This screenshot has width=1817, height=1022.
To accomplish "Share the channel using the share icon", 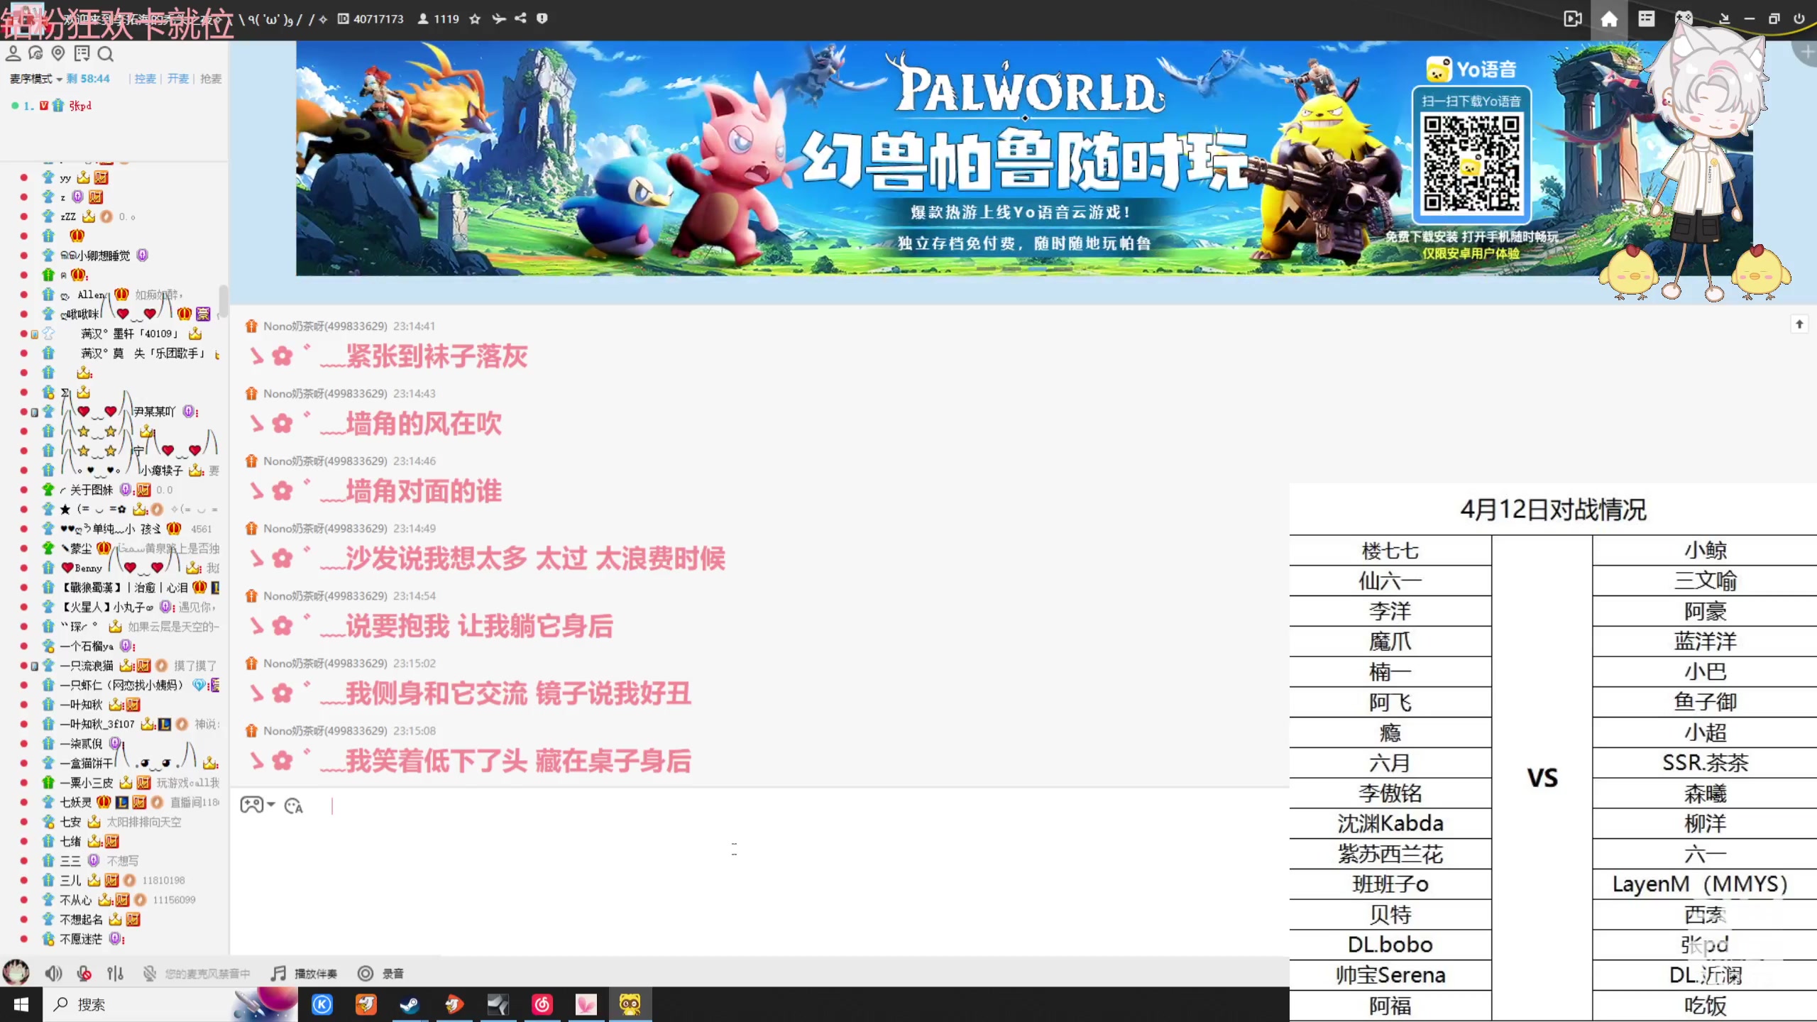I will click(521, 18).
